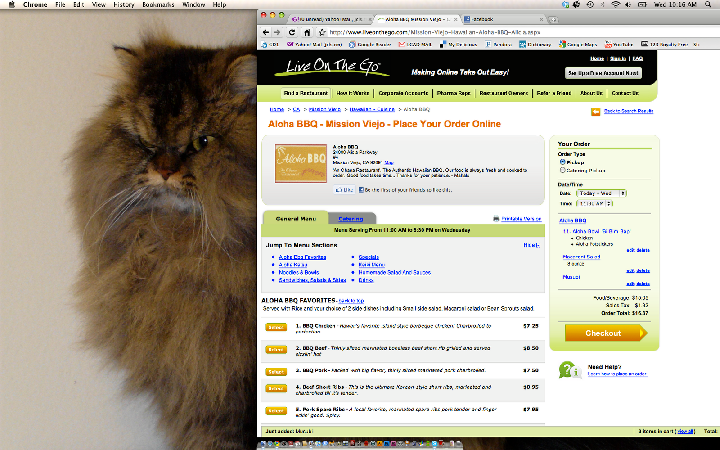
Task: Click the printer icon for printable version
Action: point(496,219)
